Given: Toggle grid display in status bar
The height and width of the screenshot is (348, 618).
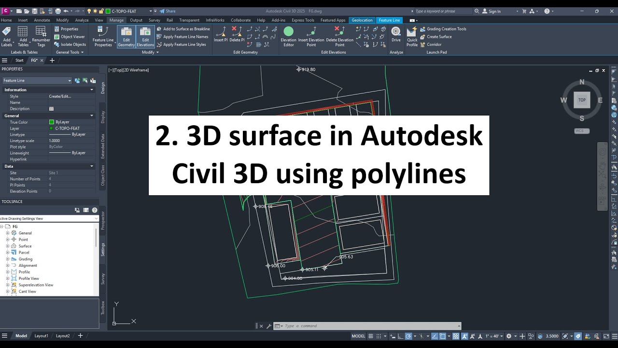Looking at the screenshot, I should [x=371, y=336].
